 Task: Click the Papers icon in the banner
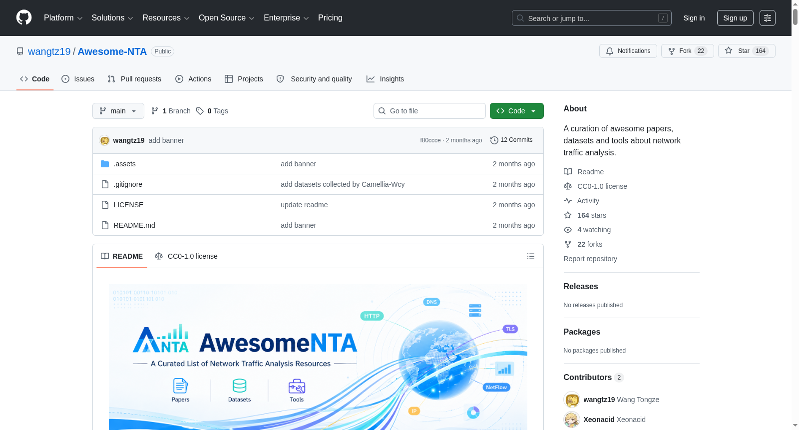pos(180,386)
